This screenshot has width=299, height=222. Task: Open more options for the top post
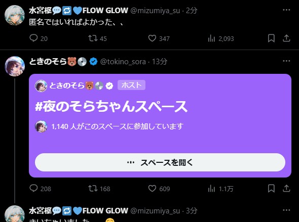click(x=286, y=10)
